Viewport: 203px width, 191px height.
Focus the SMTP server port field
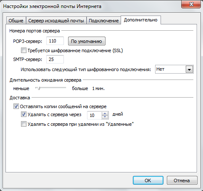tap(55, 59)
